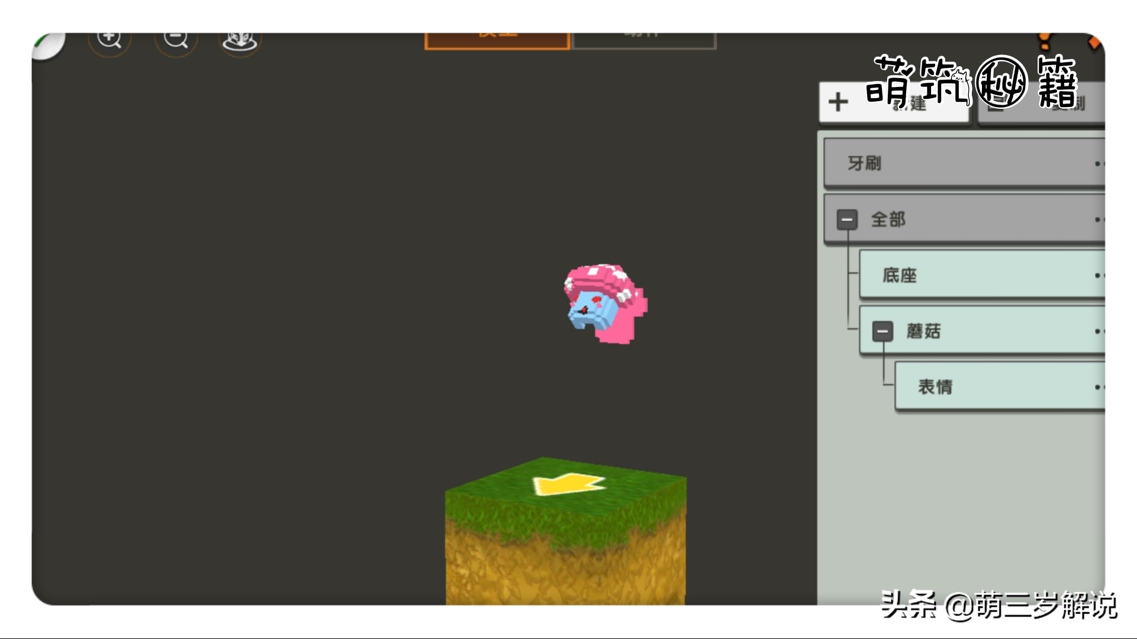Select the 表情 tree item
The height and width of the screenshot is (639, 1137).
[999, 386]
